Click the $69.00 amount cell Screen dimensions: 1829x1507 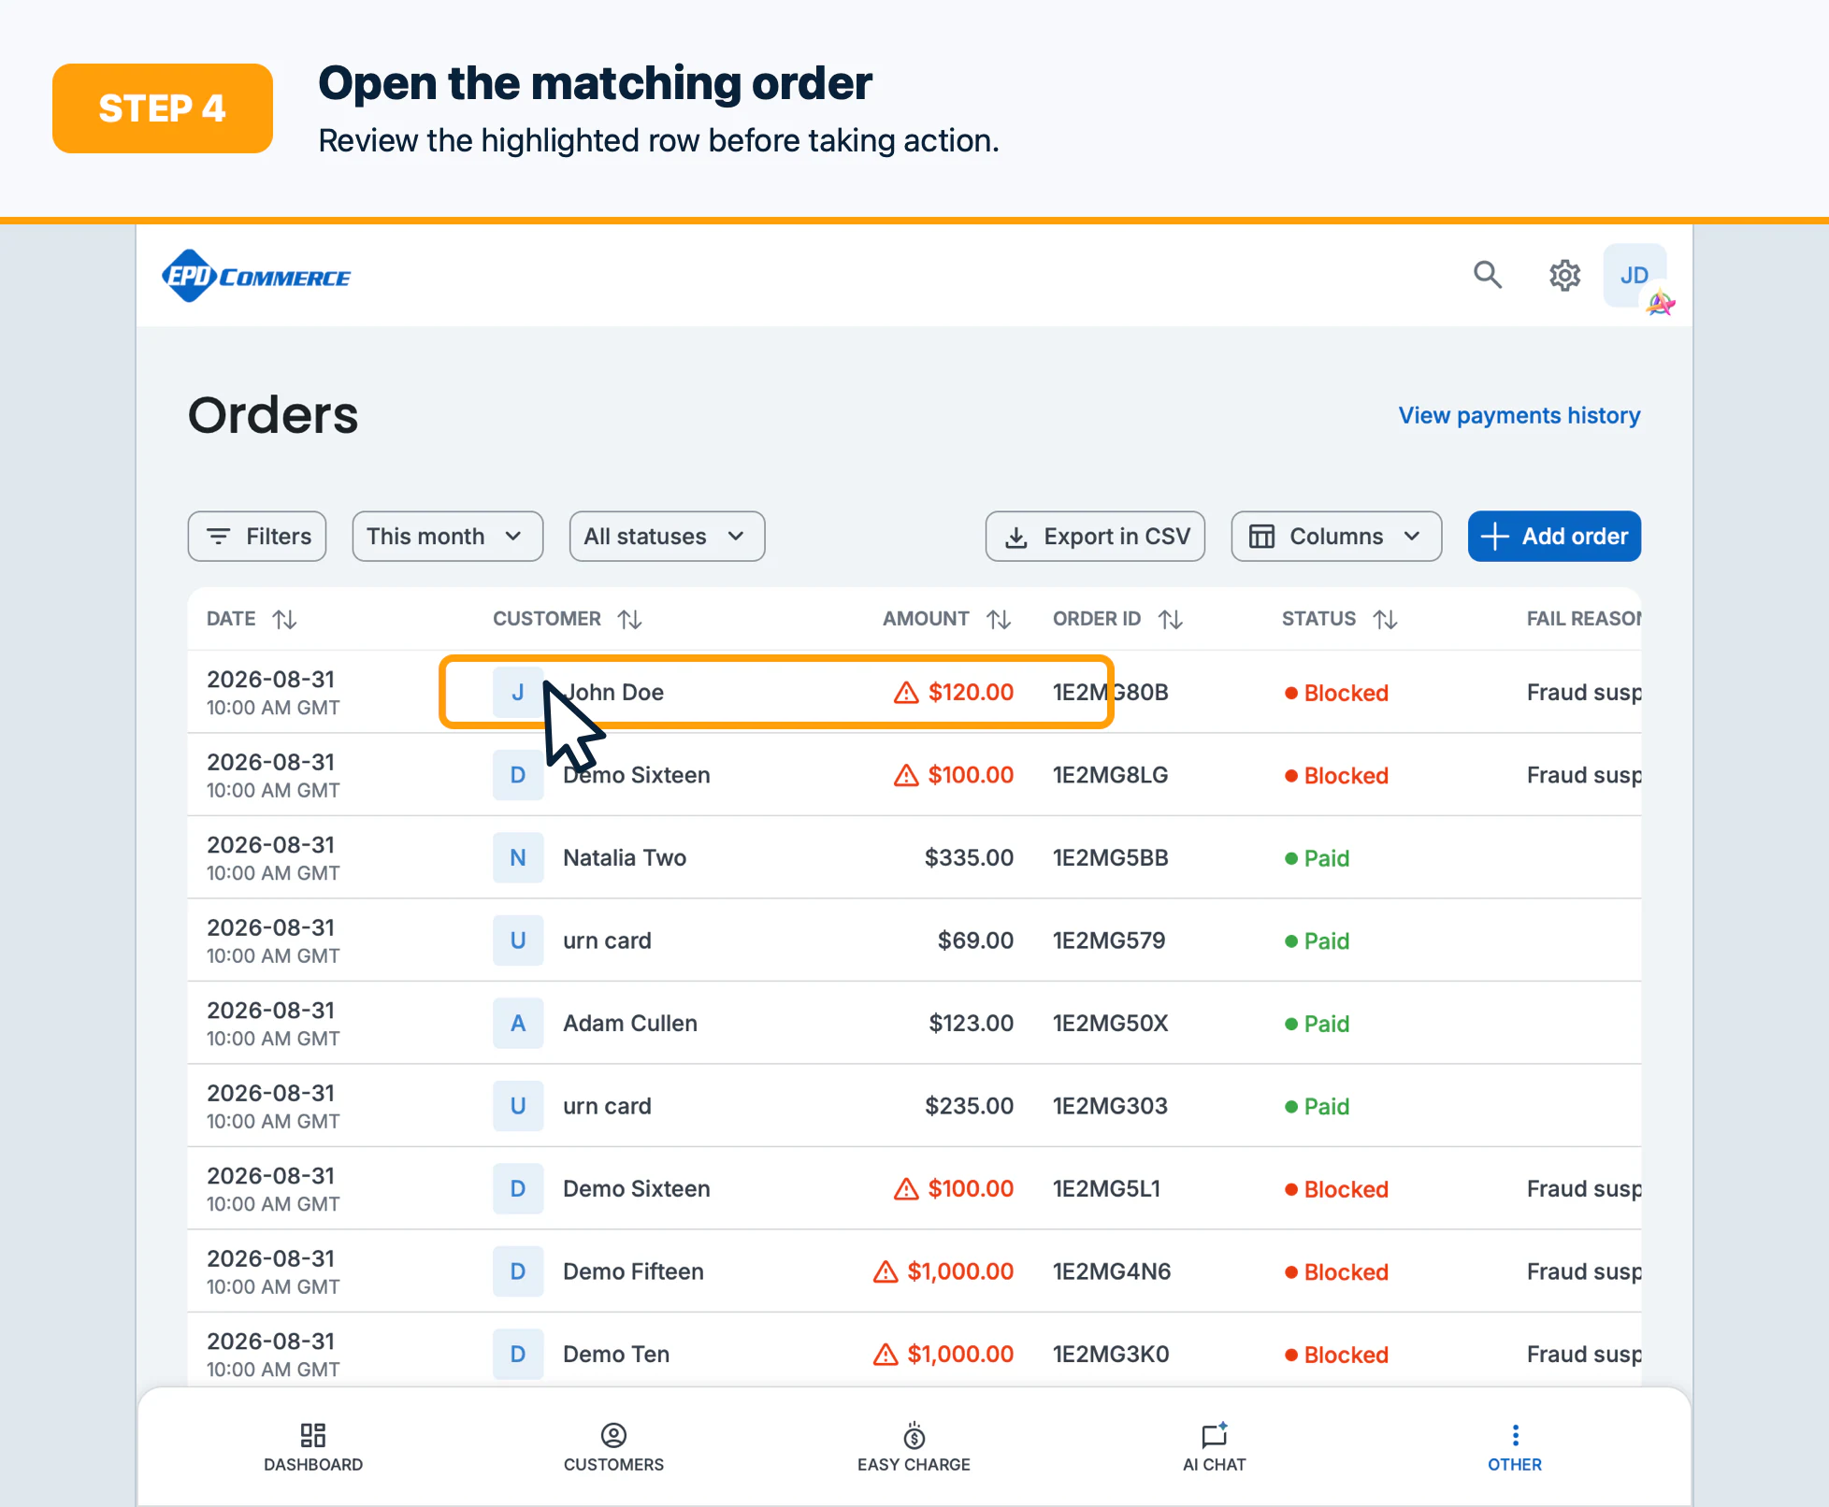(975, 940)
